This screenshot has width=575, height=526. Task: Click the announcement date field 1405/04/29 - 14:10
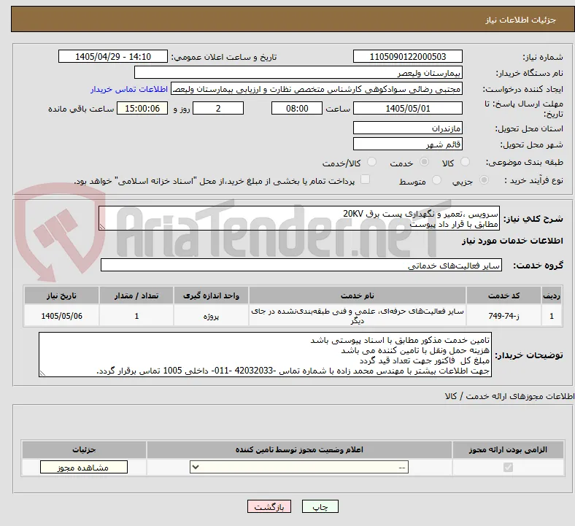(x=113, y=56)
